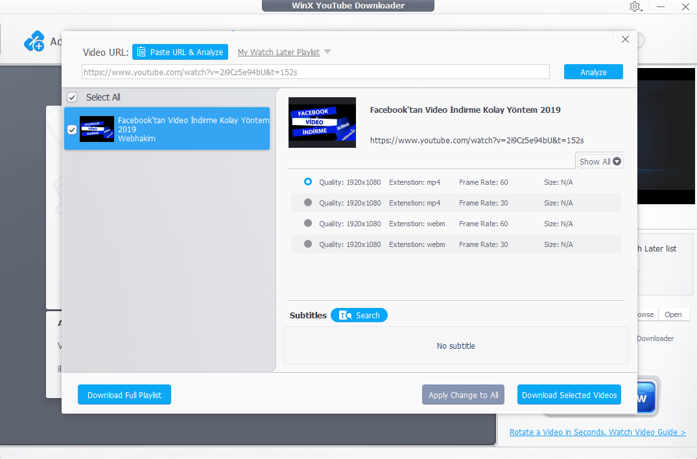The image size is (697, 459).
Task: Select mp4 Frame Rate 30 quality option
Action: pos(307,203)
